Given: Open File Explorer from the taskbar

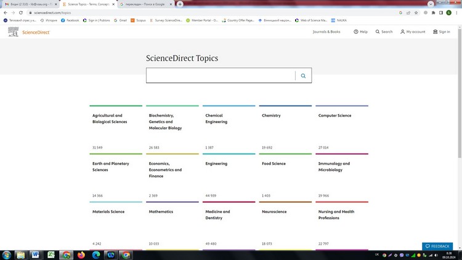Looking at the screenshot, I should (x=20, y=255).
